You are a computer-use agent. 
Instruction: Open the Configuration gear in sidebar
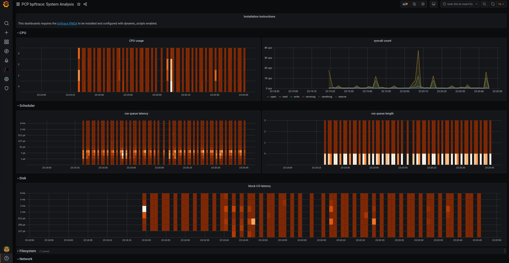coord(6,79)
